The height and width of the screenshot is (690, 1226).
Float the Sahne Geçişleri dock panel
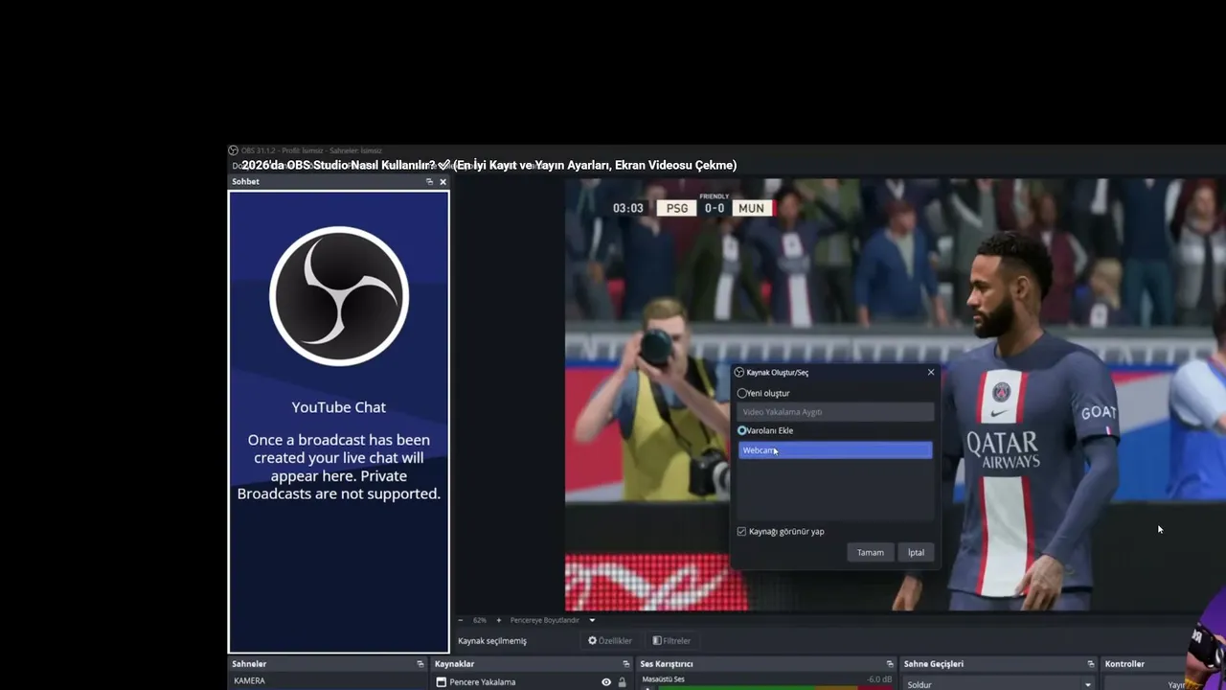coord(1090,663)
